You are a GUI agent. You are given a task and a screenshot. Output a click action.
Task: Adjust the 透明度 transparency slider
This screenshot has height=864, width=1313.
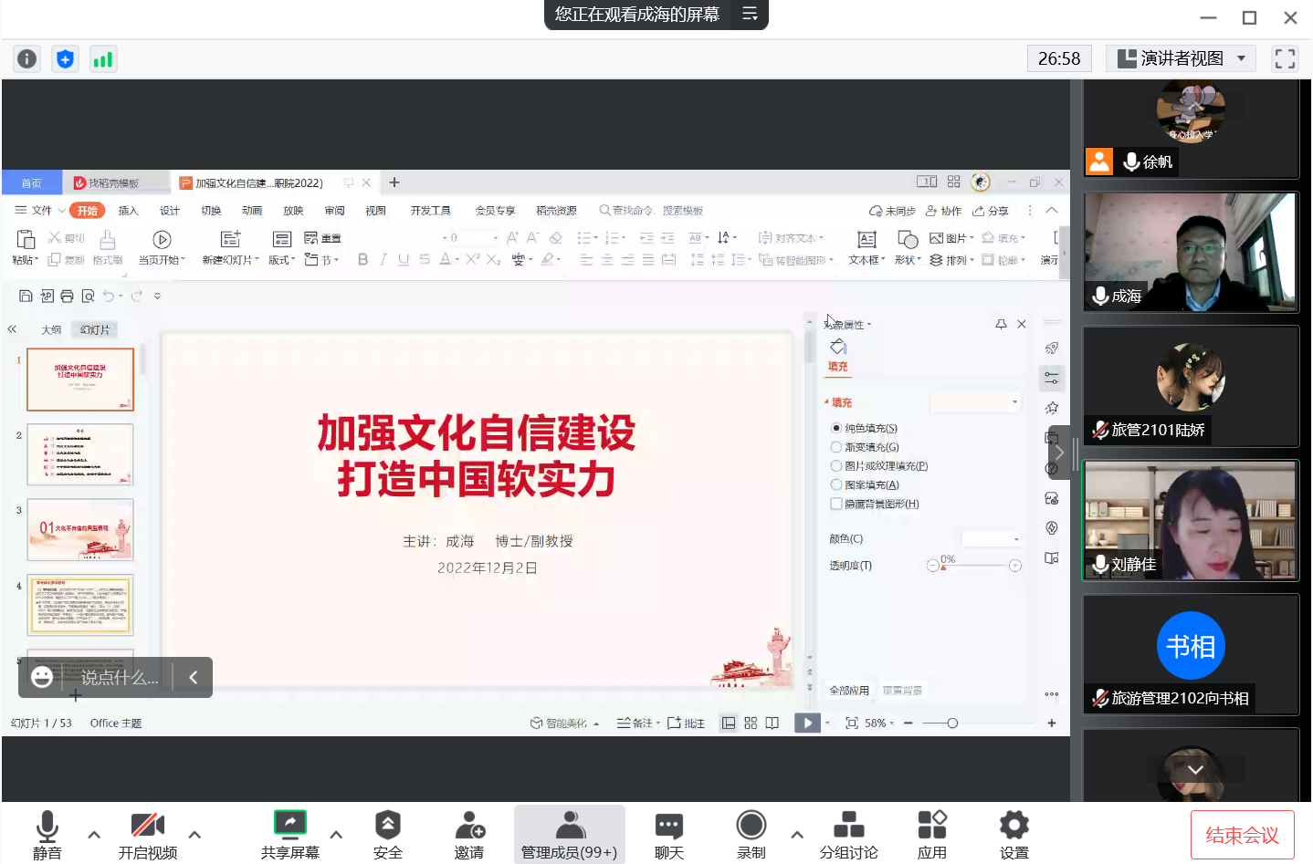973,566
